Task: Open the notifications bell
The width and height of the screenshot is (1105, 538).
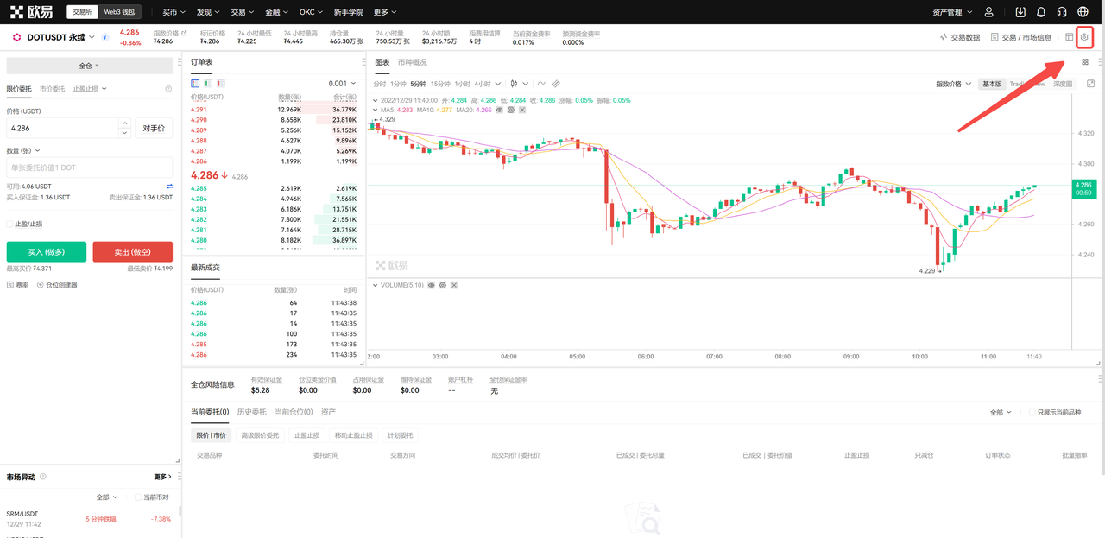Action: click(x=1041, y=12)
